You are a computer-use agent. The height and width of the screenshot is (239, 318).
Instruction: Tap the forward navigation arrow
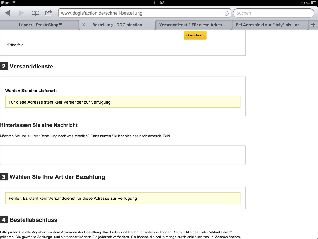coord(21,13)
